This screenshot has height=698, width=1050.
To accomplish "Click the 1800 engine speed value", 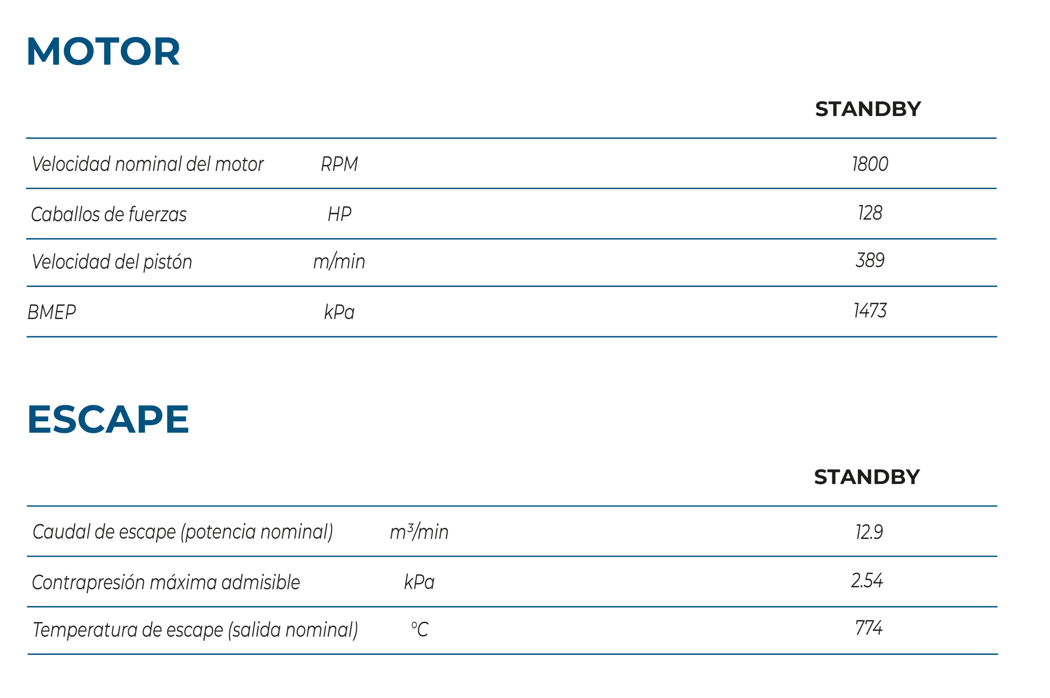I will click(870, 164).
